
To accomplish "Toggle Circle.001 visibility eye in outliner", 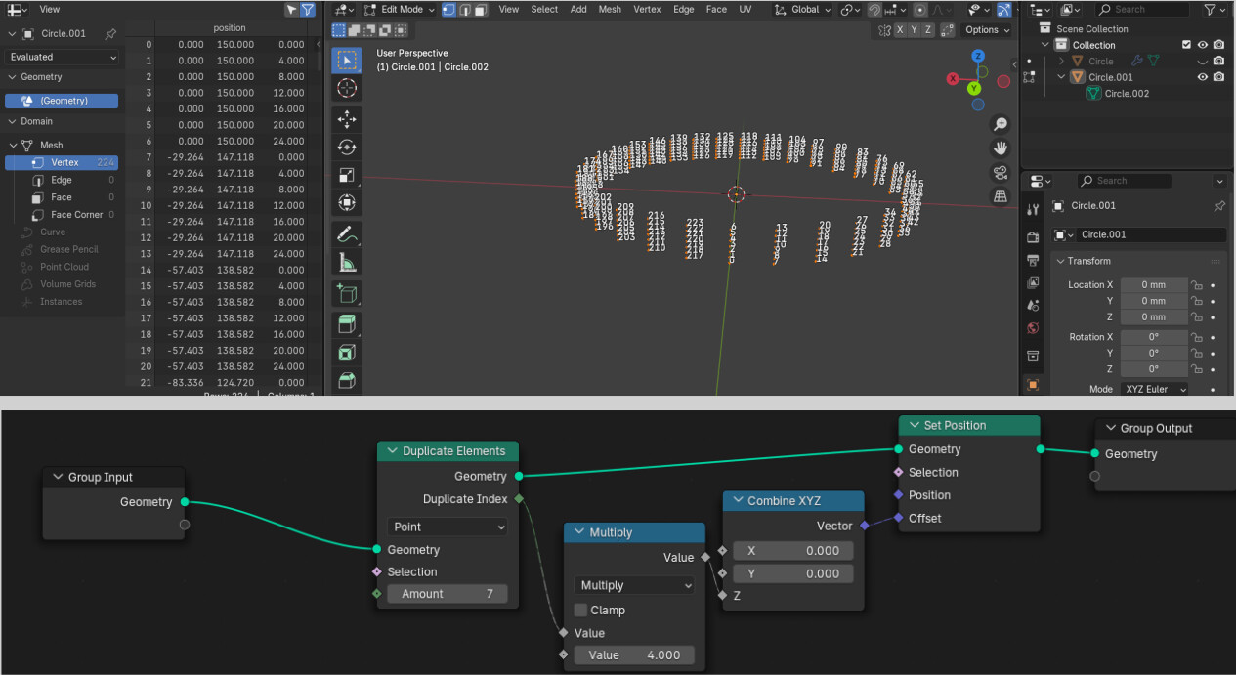I will (1203, 77).
